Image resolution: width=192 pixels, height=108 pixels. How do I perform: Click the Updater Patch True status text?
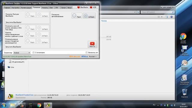point(17,57)
